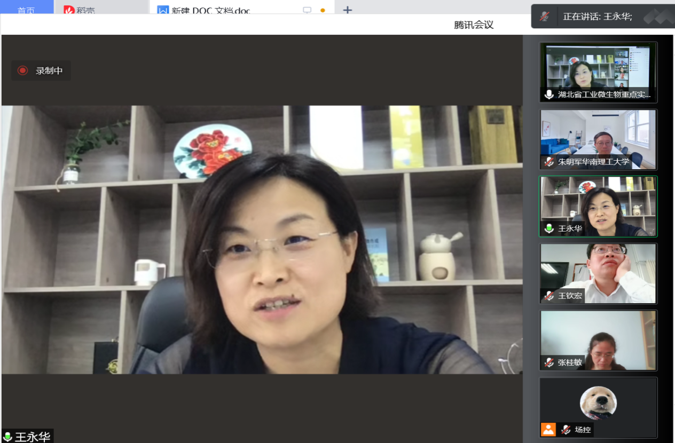Image resolution: width=675 pixels, height=443 pixels.
Task: Click the green microphone icon on 王永华 thumbnail
Action: (x=549, y=229)
